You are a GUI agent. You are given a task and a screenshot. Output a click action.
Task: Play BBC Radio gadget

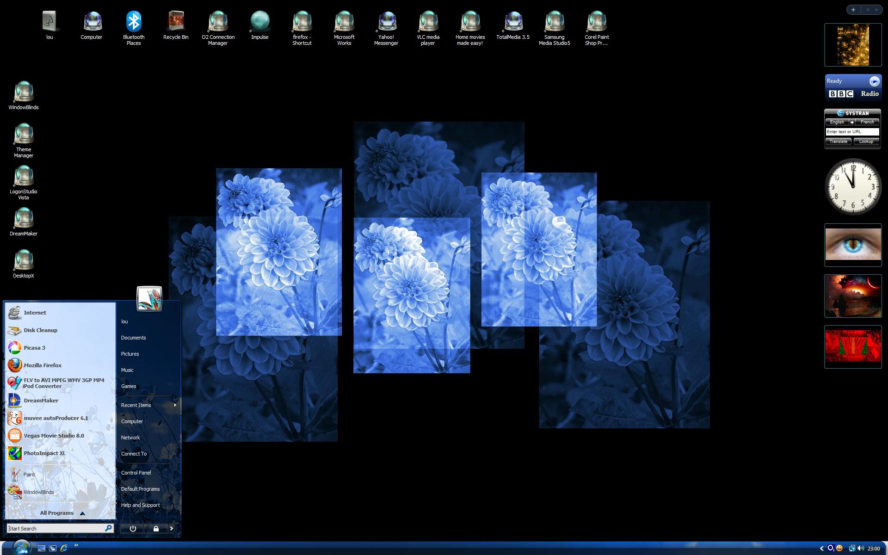point(874,81)
